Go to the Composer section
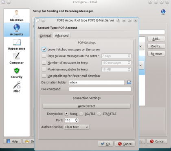The width and height of the screenshot is (171, 151). coord(17,59)
